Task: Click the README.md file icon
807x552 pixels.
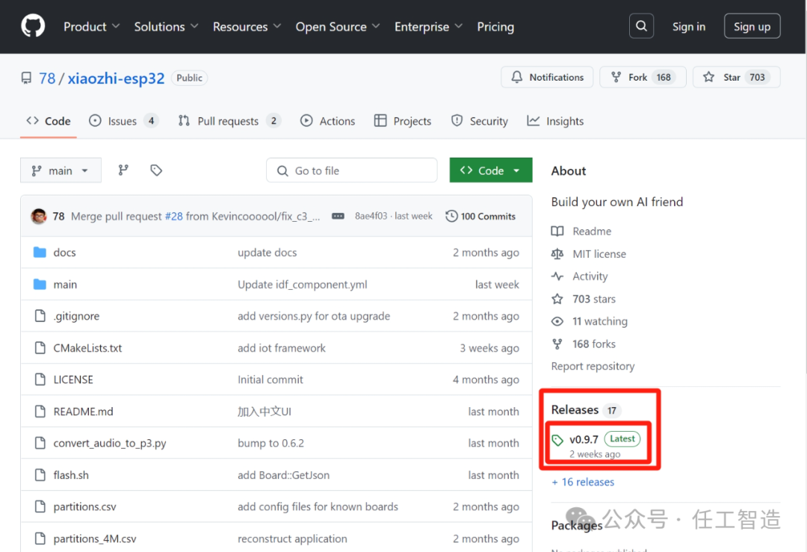Action: 40,411
